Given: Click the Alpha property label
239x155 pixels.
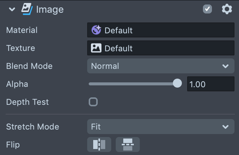Looking at the screenshot, I should coord(17,84).
